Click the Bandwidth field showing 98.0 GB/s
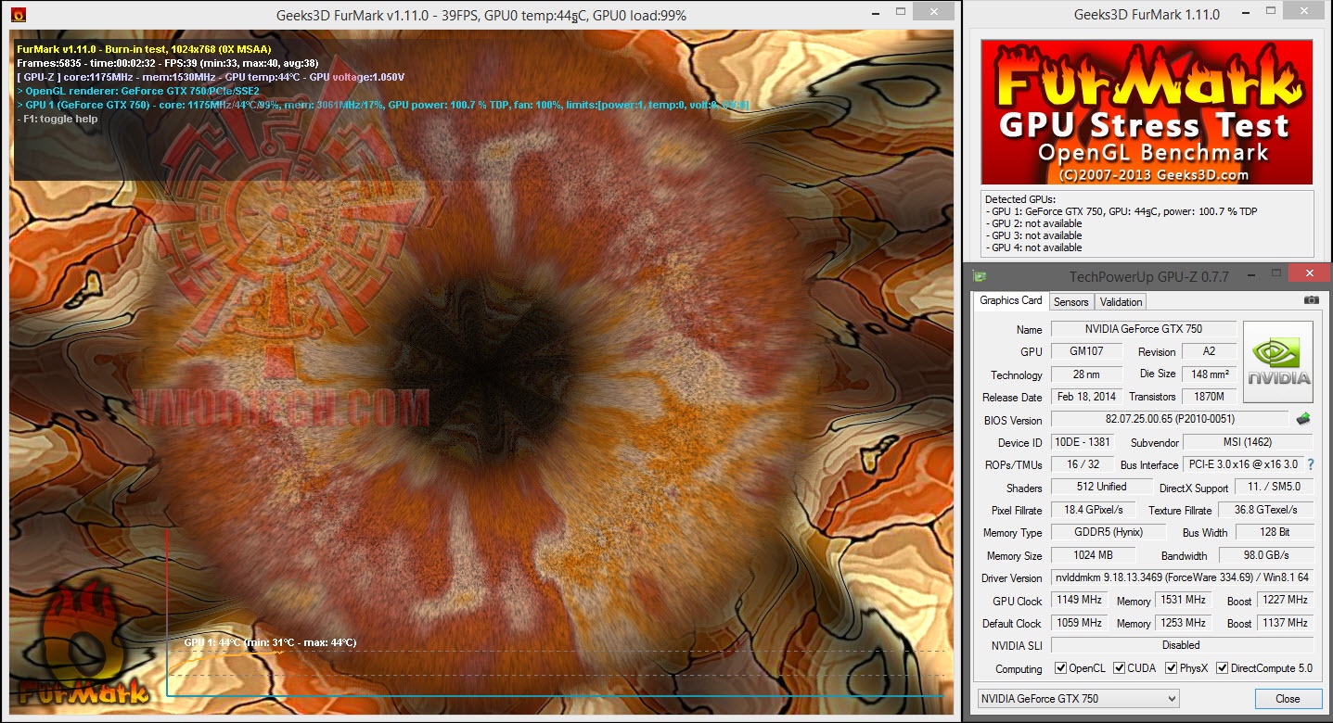 (1266, 555)
